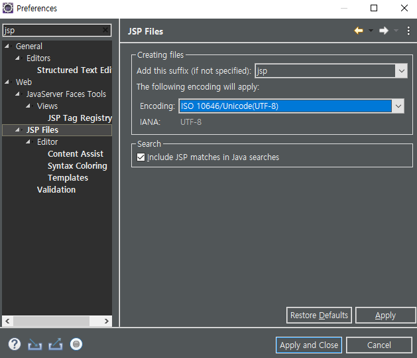The image size is (417, 358).
Task: Collapse the JavaServer Faces Tools node
Action: click(x=17, y=94)
